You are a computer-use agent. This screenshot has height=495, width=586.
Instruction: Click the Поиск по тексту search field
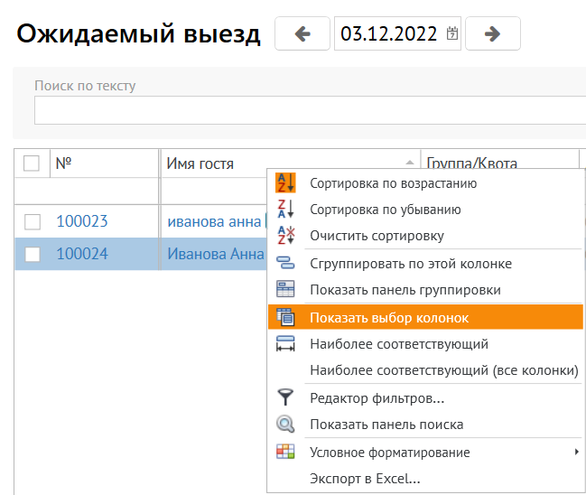[311, 110]
